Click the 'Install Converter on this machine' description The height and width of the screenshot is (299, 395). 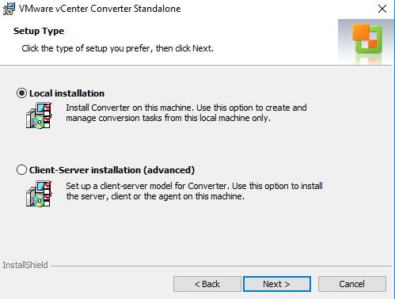pos(186,108)
